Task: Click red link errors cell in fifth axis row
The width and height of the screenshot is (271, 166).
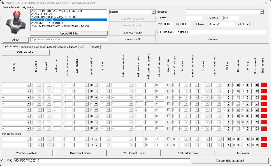Action: click(x=264, y=110)
